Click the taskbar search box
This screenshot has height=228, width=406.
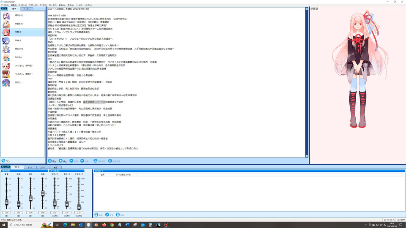30,225
